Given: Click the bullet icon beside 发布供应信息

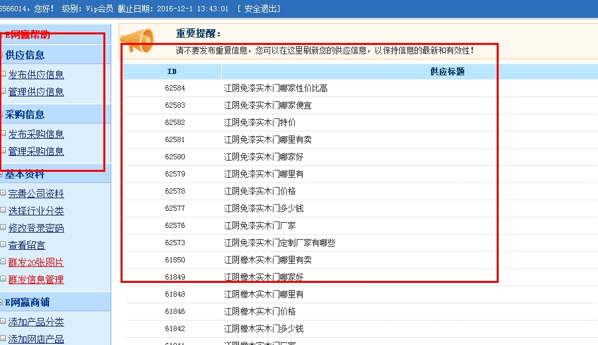Looking at the screenshot, I should 3,74.
